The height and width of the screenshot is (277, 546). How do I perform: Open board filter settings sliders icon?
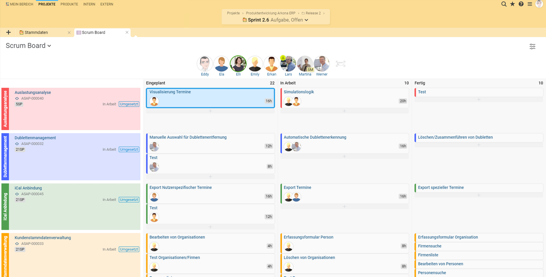coord(532,46)
